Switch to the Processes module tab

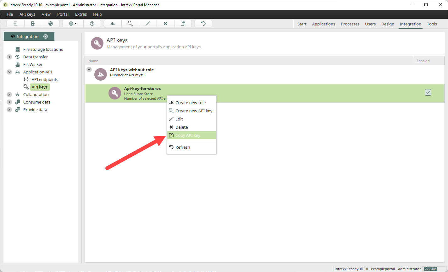click(x=350, y=24)
